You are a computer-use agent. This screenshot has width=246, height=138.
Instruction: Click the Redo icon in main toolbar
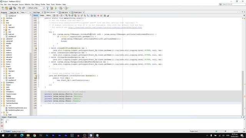point(23,8)
